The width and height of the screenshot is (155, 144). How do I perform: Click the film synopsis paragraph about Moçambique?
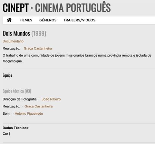pos(77,58)
